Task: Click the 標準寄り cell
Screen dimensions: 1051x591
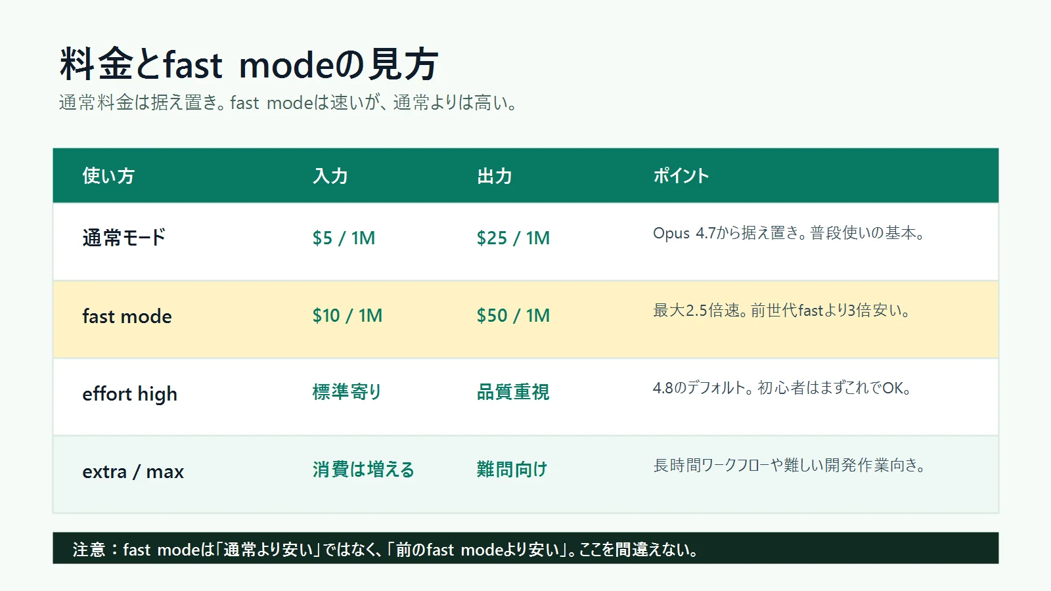Action: pos(347,392)
